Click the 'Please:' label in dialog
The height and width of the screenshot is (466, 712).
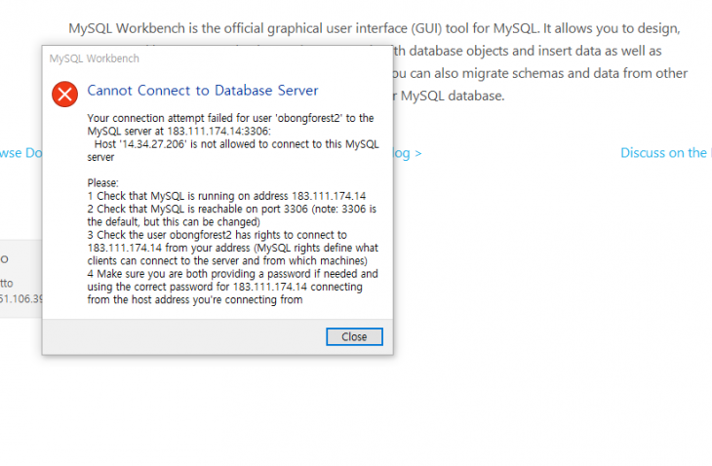pos(103,183)
